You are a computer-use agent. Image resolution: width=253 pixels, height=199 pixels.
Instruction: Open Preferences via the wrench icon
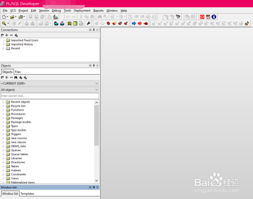[x=89, y=23]
